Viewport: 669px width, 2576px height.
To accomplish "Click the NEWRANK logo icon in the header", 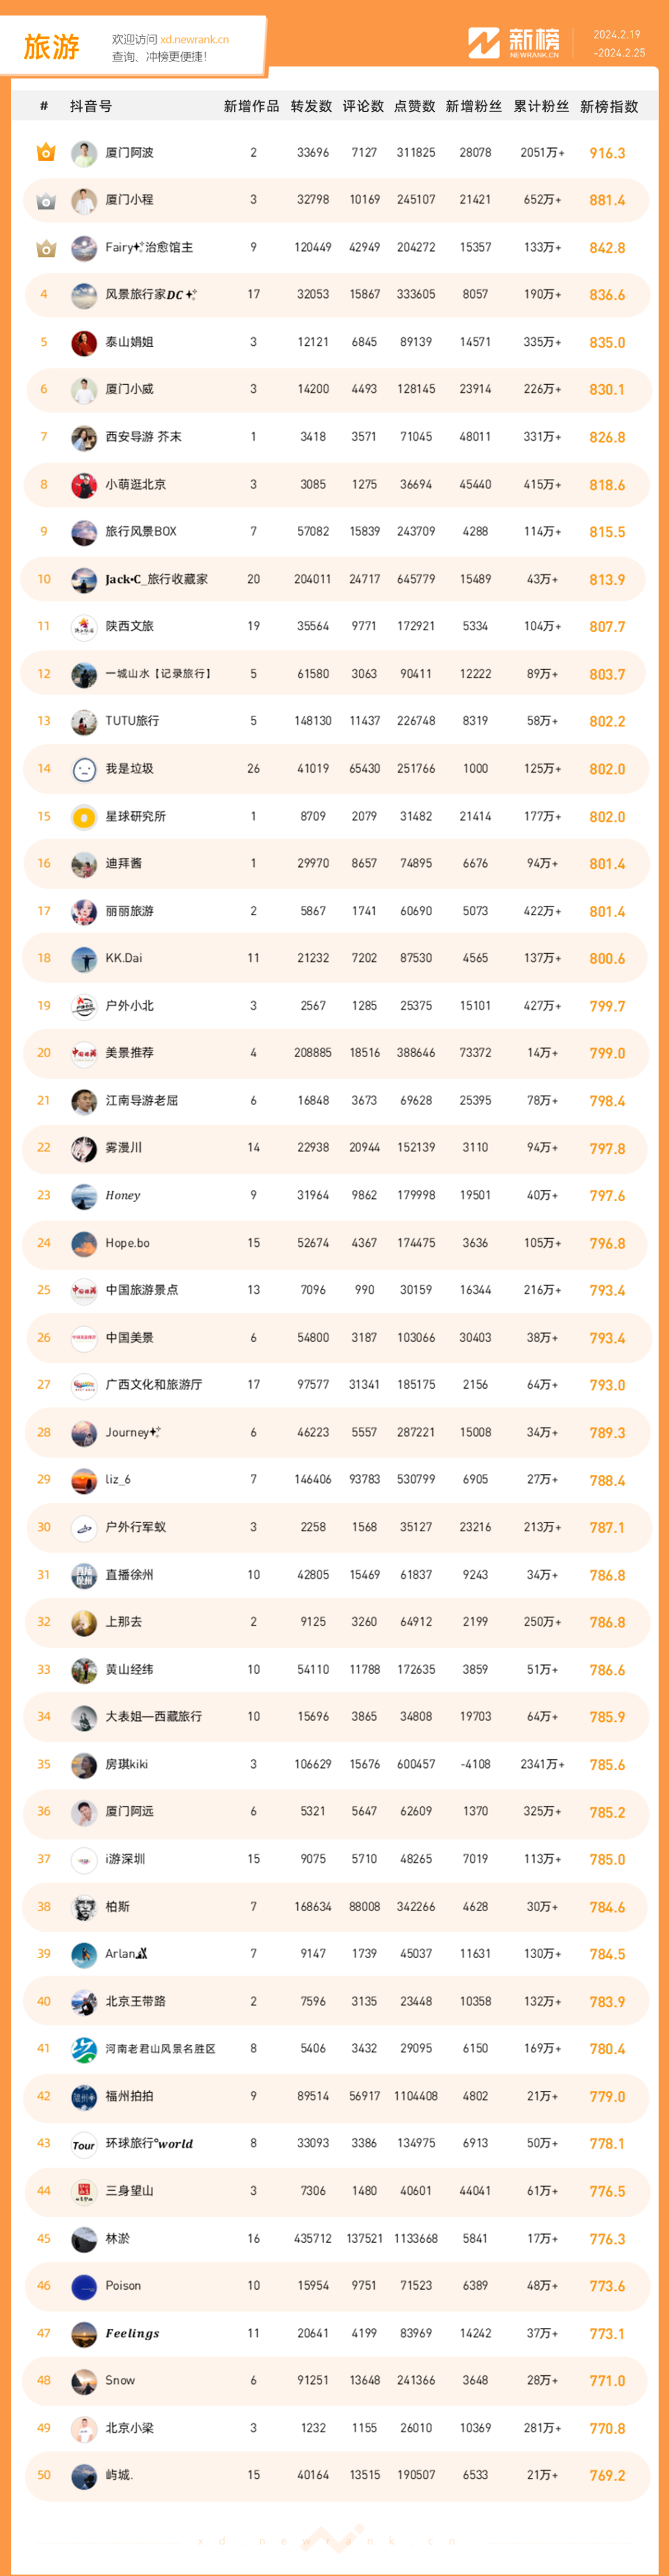I will [x=484, y=42].
